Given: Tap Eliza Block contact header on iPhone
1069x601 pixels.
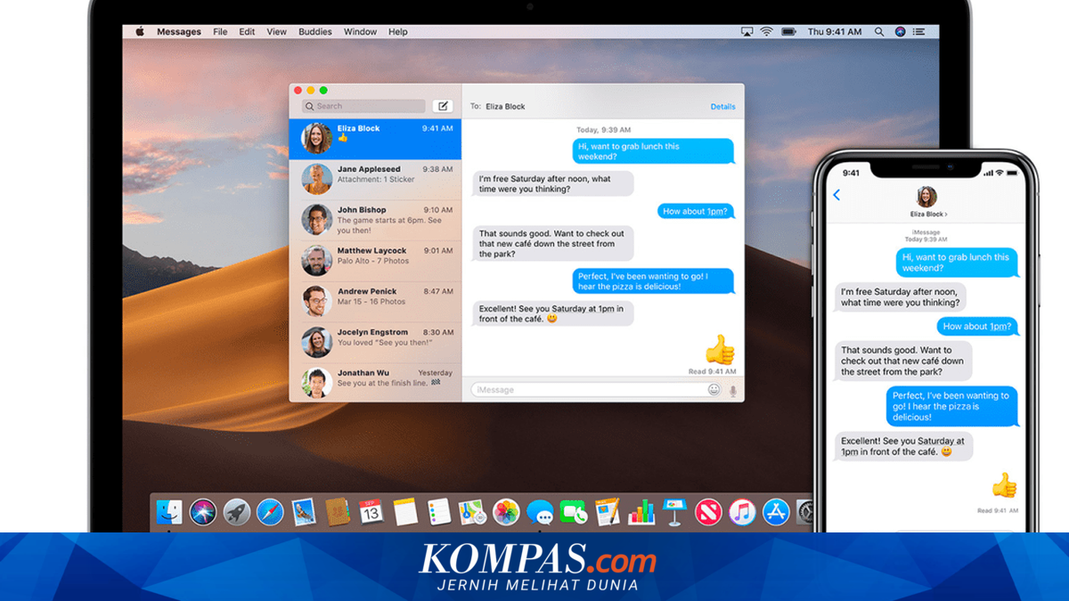Looking at the screenshot, I should pyautogui.click(x=926, y=202).
